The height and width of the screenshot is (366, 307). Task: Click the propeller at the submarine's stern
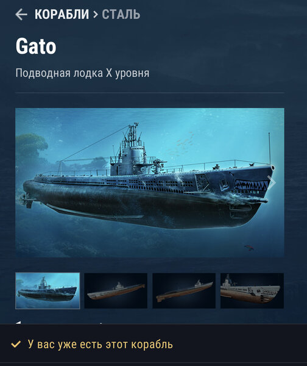coord(27,200)
